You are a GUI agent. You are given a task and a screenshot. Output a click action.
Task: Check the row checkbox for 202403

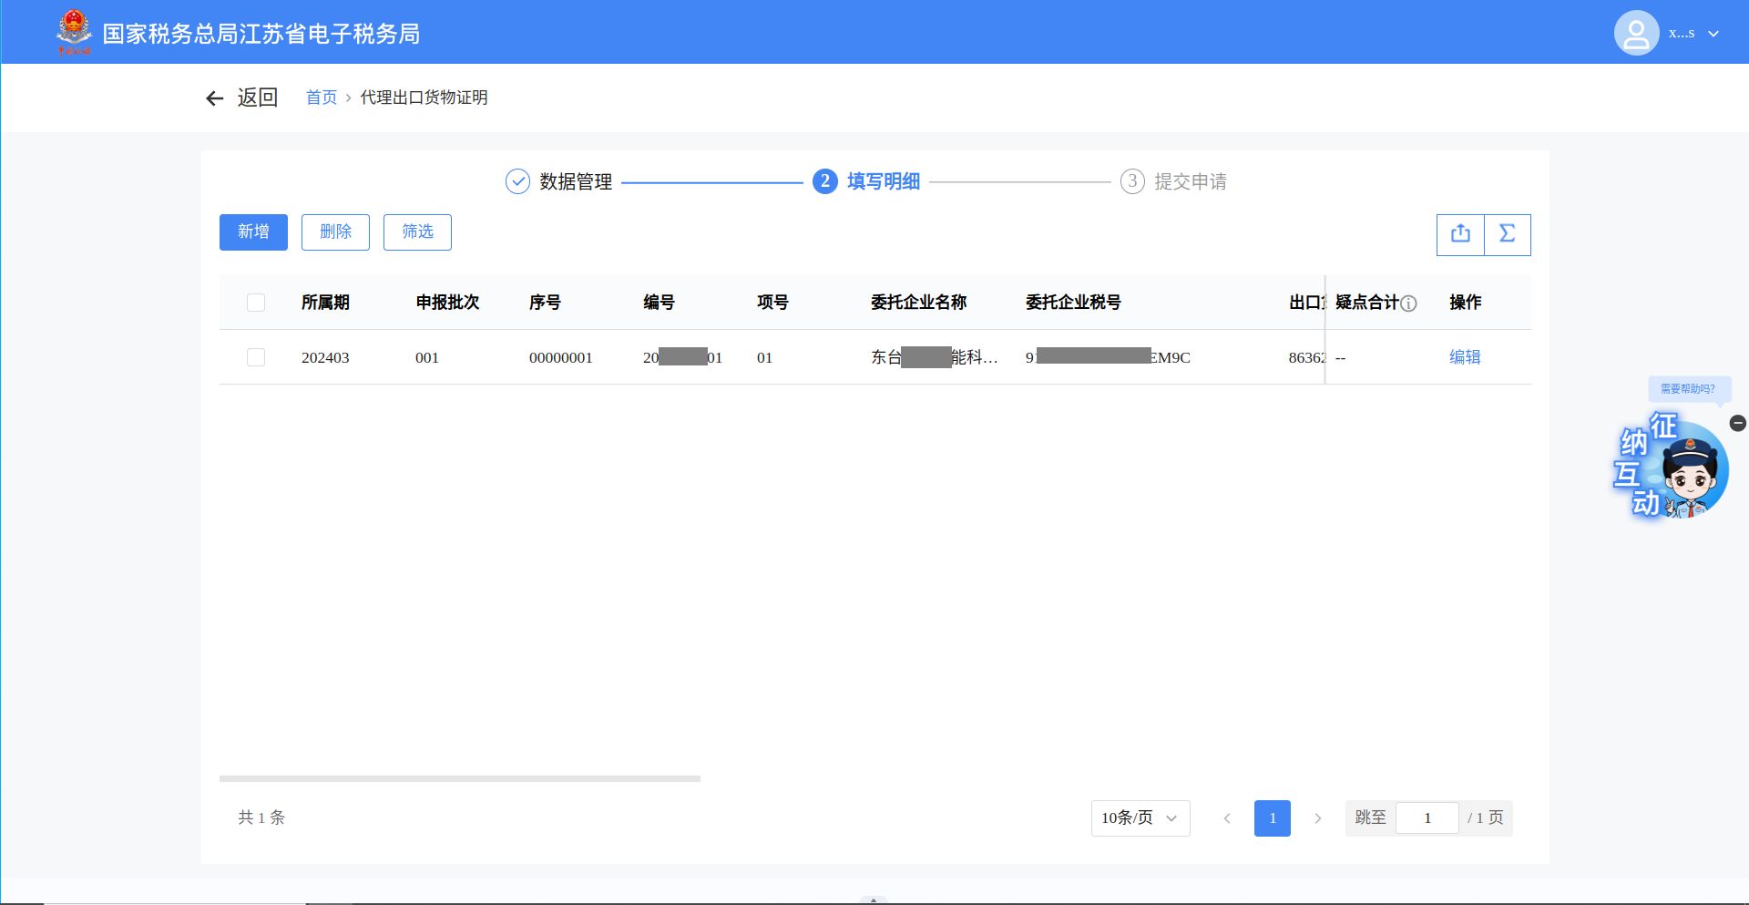tap(256, 357)
